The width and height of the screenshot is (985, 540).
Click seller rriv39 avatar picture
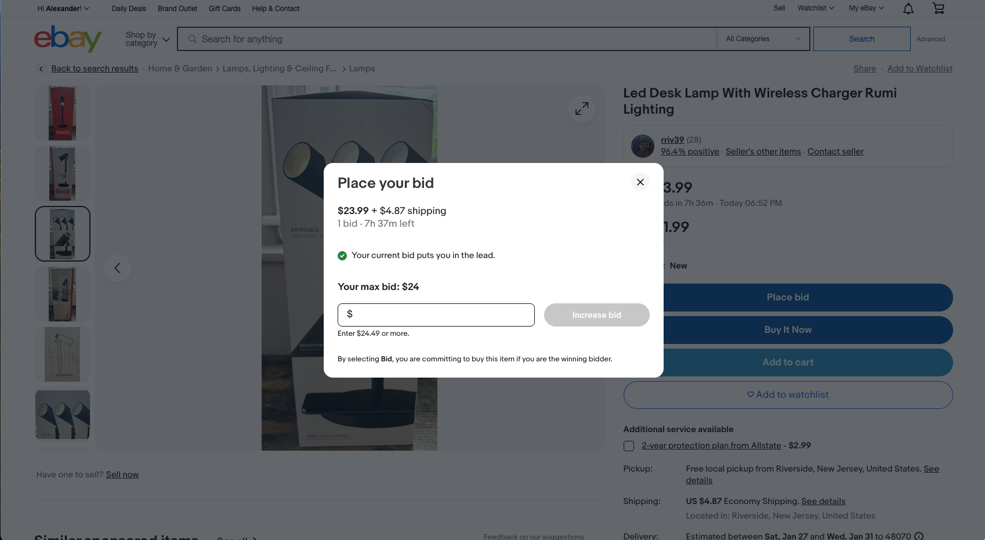coord(643,146)
